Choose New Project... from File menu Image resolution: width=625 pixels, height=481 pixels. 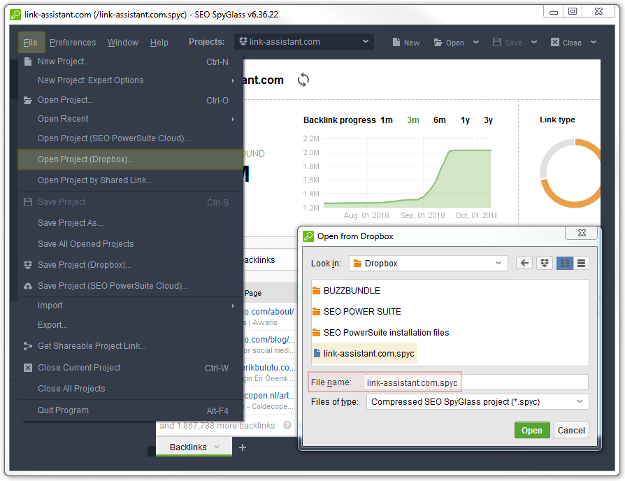(x=130, y=62)
